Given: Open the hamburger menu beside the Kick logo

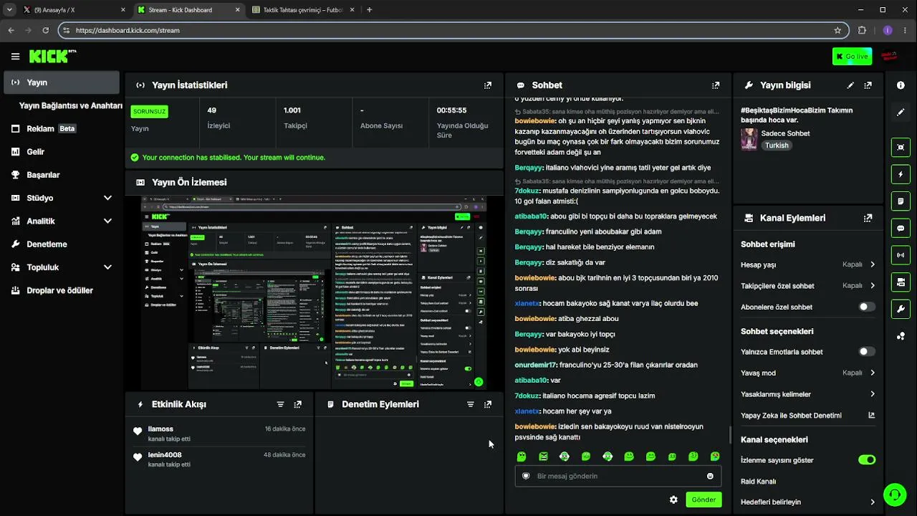Looking at the screenshot, I should [x=15, y=57].
